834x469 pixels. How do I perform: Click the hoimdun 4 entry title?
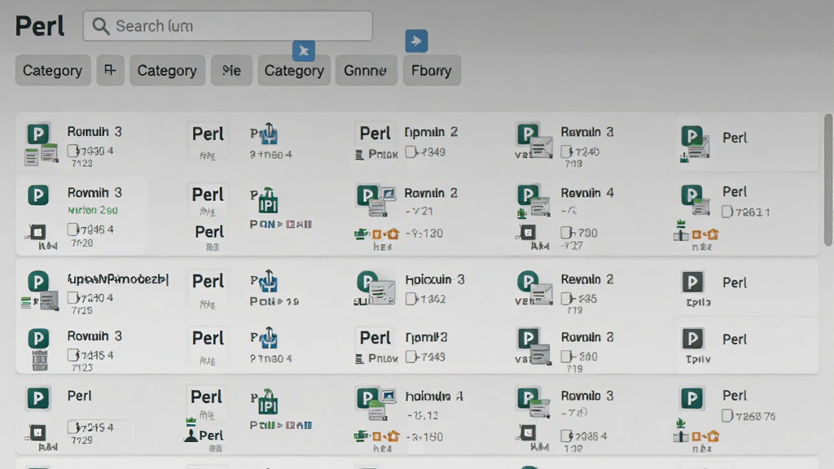click(x=434, y=397)
